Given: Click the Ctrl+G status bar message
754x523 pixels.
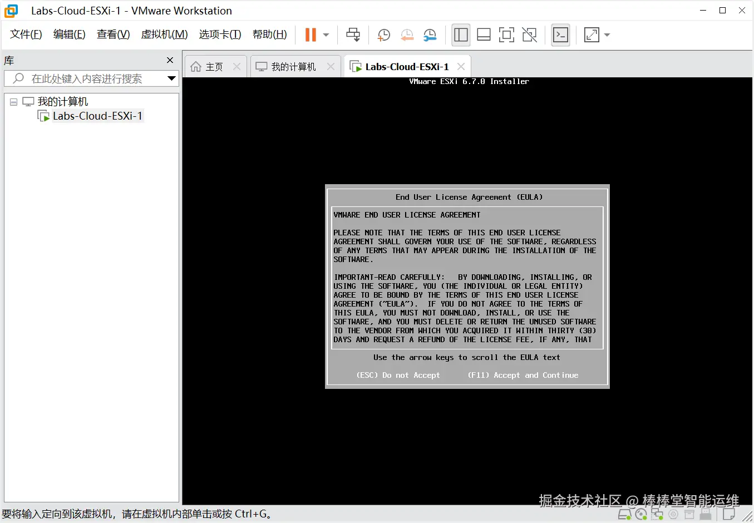Looking at the screenshot, I should (138, 514).
